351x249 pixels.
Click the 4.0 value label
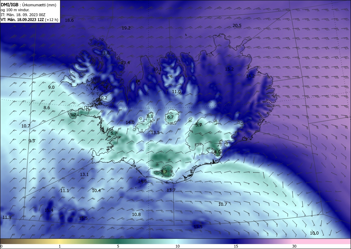[x=217, y=152]
